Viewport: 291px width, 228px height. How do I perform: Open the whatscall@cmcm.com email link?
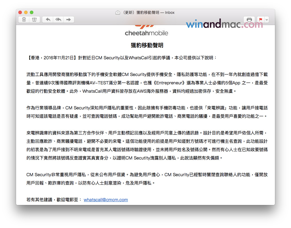click(x=106, y=200)
